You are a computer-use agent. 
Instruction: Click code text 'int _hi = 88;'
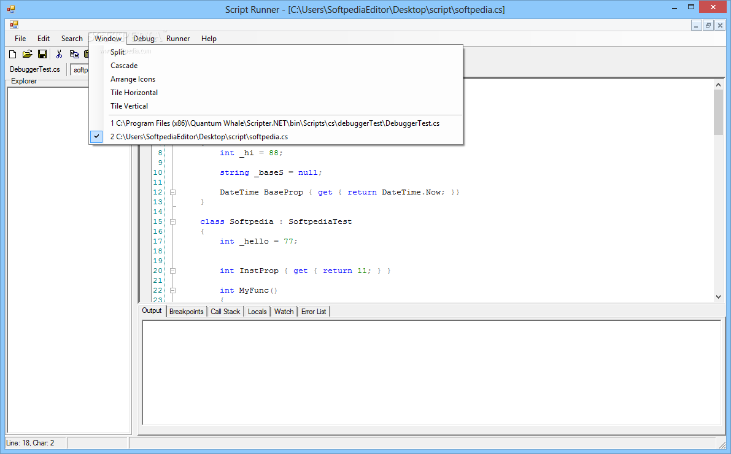(x=251, y=153)
